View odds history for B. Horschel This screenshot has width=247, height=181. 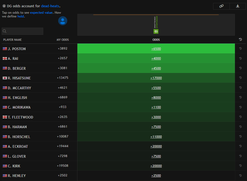coord(240,136)
